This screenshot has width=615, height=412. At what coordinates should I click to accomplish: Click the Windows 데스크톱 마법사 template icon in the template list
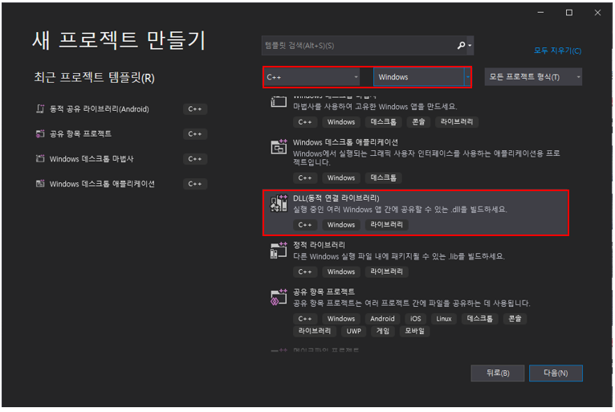point(279,102)
